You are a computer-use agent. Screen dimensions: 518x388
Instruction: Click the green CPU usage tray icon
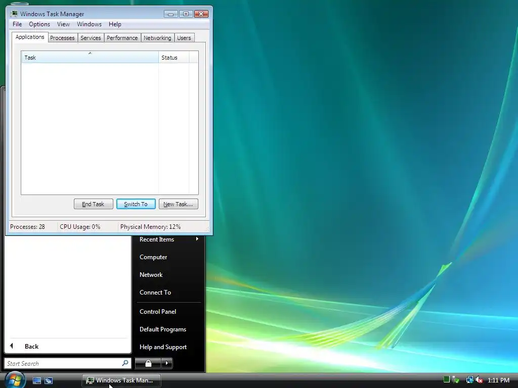pos(446,379)
